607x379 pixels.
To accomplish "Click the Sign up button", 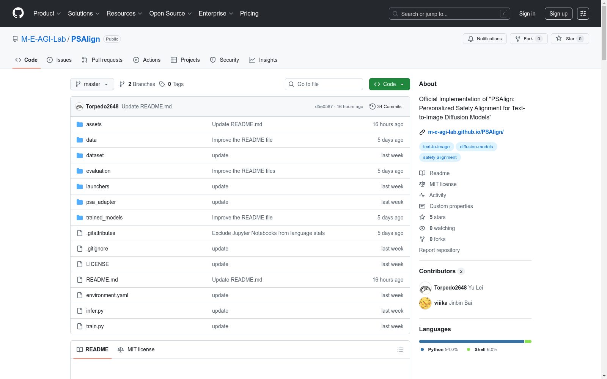I will click(558, 14).
